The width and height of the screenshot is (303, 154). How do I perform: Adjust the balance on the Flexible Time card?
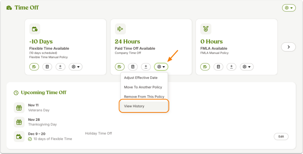[x=61, y=67]
